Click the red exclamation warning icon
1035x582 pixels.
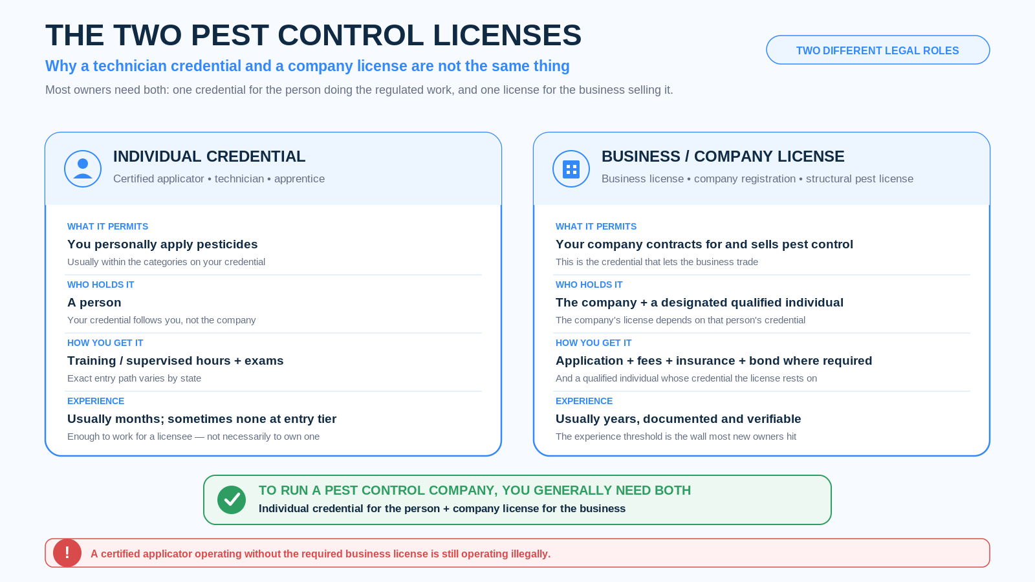point(67,553)
